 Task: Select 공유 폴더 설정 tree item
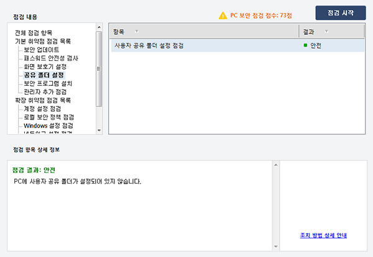coord(44,75)
